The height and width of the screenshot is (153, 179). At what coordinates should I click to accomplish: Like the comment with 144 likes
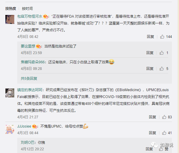162,37
